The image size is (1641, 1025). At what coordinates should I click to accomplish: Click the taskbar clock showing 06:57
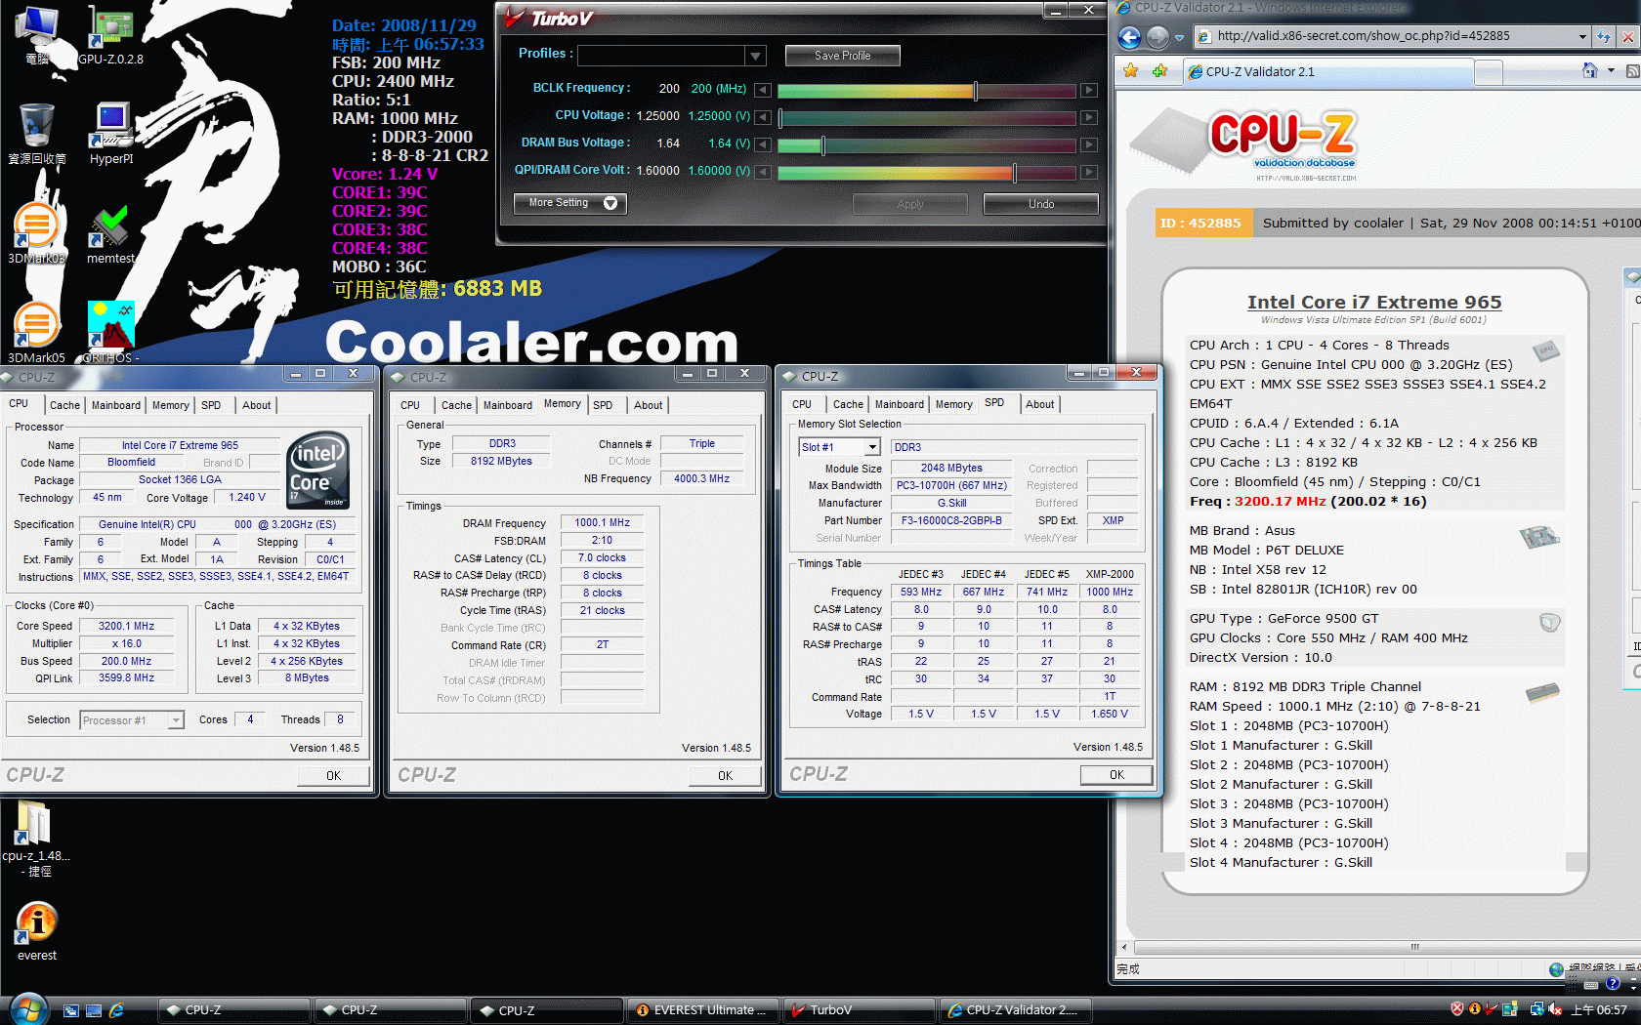tap(1599, 1010)
